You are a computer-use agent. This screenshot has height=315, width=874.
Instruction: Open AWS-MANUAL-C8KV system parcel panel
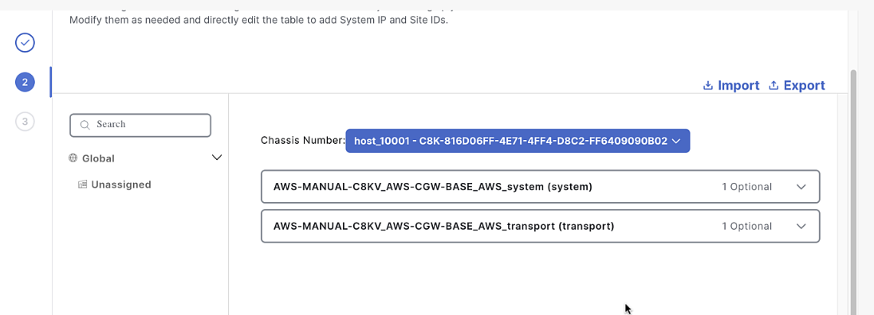tap(541, 187)
